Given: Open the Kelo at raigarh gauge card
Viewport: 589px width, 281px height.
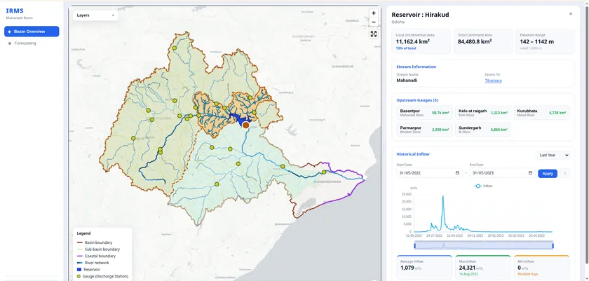Looking at the screenshot, I should [482, 113].
